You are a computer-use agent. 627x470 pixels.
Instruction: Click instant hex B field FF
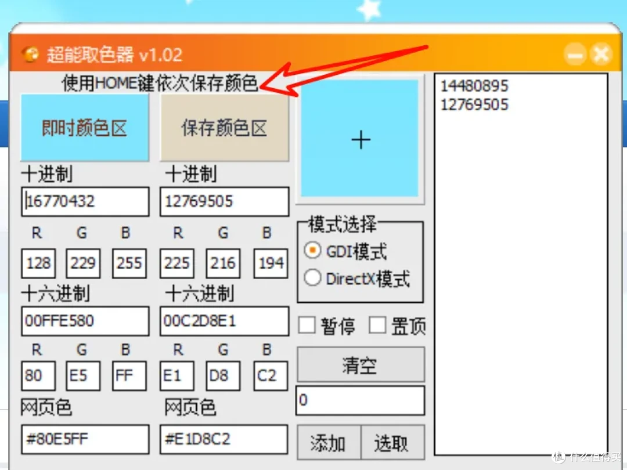coord(129,375)
